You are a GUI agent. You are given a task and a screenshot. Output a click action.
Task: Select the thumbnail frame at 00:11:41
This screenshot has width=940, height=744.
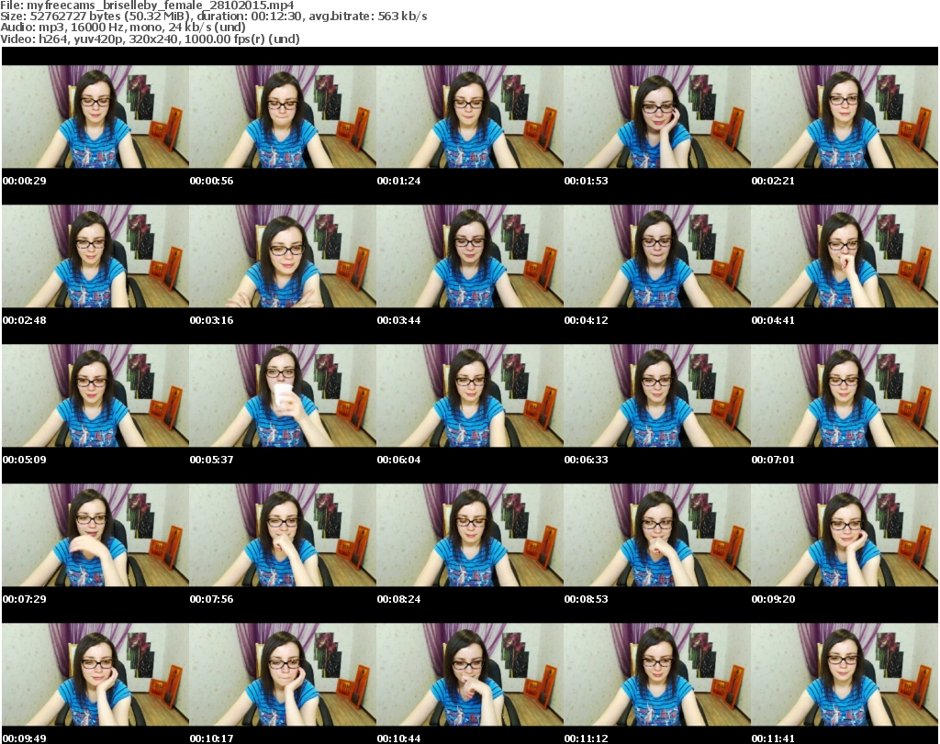[845, 674]
